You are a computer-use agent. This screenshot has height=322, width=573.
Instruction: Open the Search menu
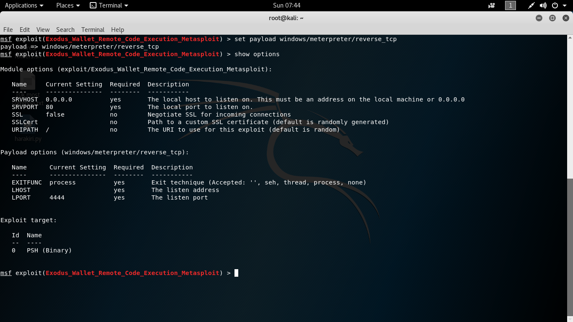click(65, 30)
